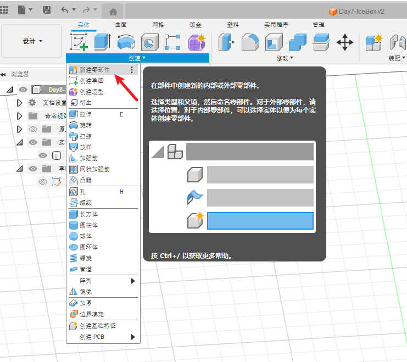The height and width of the screenshot is (362, 407).
Task: Collapse the browser panel with the double arrow
Action: coord(4,74)
